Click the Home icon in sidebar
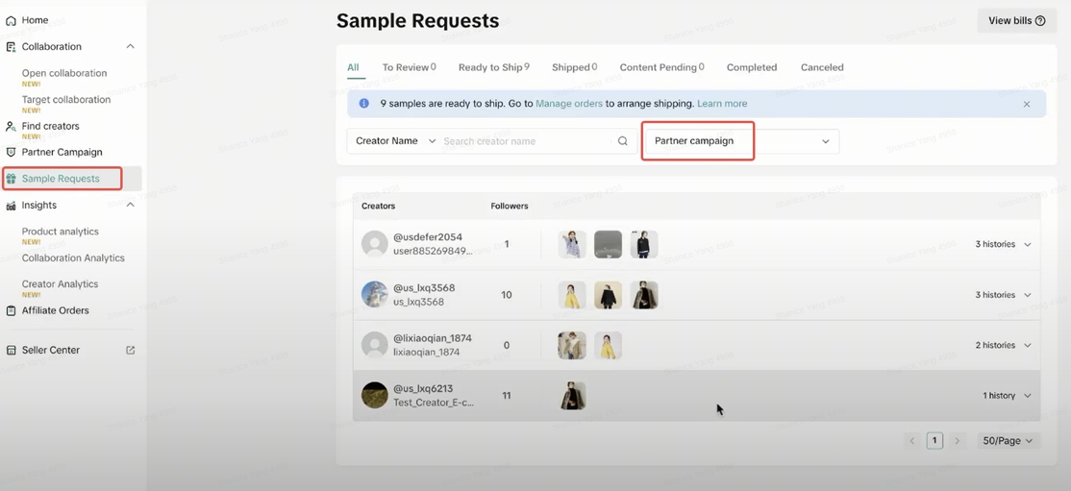The height and width of the screenshot is (491, 1071). pos(11,20)
